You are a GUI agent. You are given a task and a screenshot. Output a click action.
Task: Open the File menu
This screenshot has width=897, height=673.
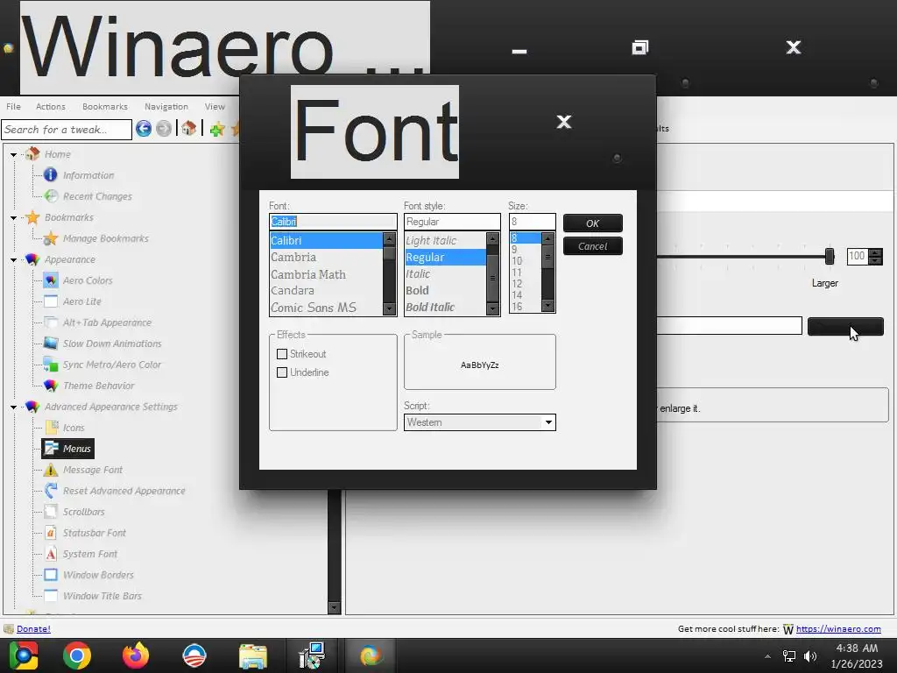pos(13,106)
